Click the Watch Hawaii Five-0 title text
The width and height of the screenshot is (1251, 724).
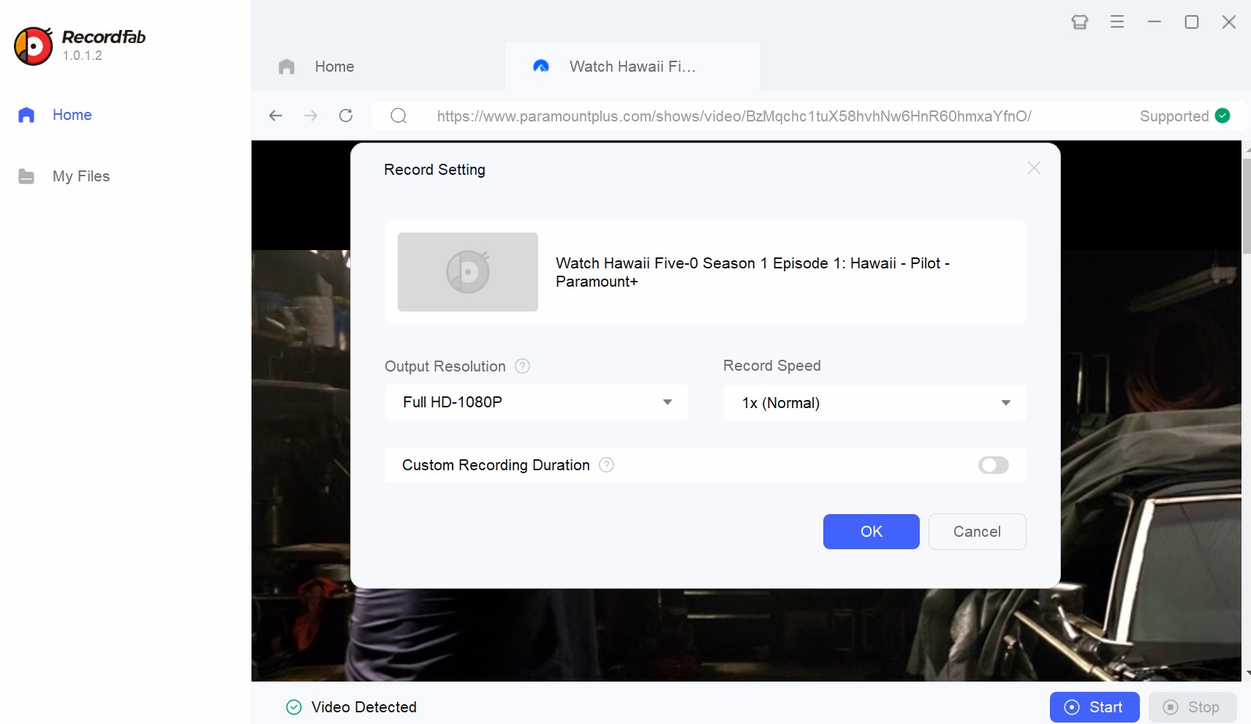(752, 272)
